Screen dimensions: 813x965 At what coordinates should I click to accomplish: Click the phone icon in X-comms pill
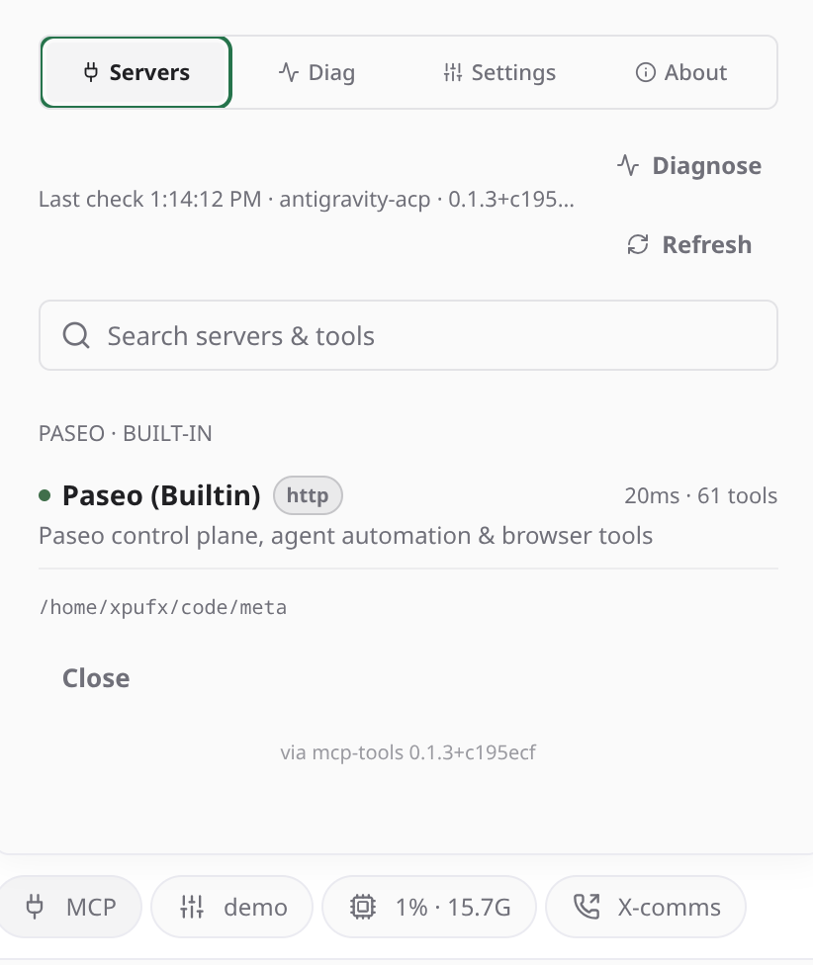pyautogui.click(x=587, y=907)
